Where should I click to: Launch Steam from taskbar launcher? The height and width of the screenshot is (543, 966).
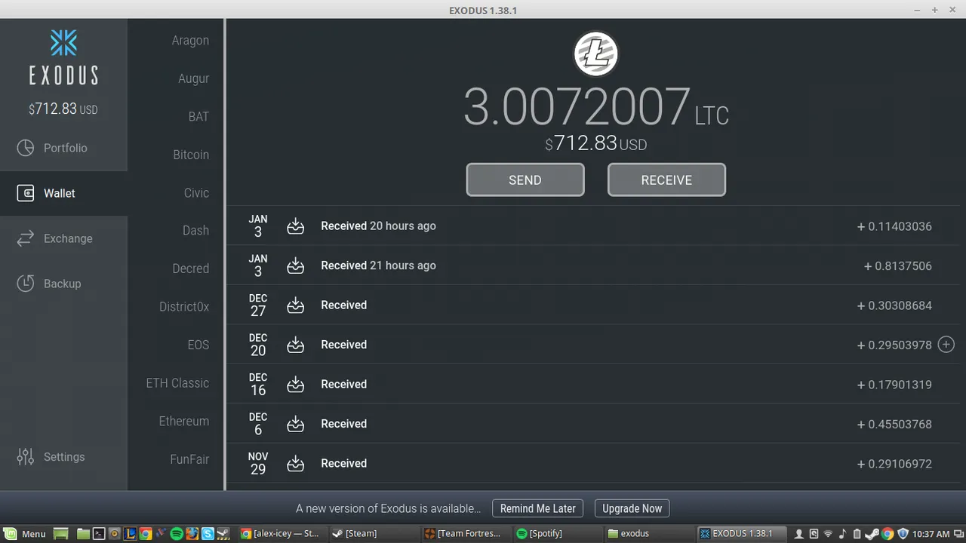[x=223, y=533]
